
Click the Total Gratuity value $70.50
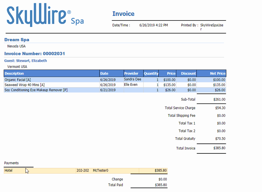click(220, 139)
